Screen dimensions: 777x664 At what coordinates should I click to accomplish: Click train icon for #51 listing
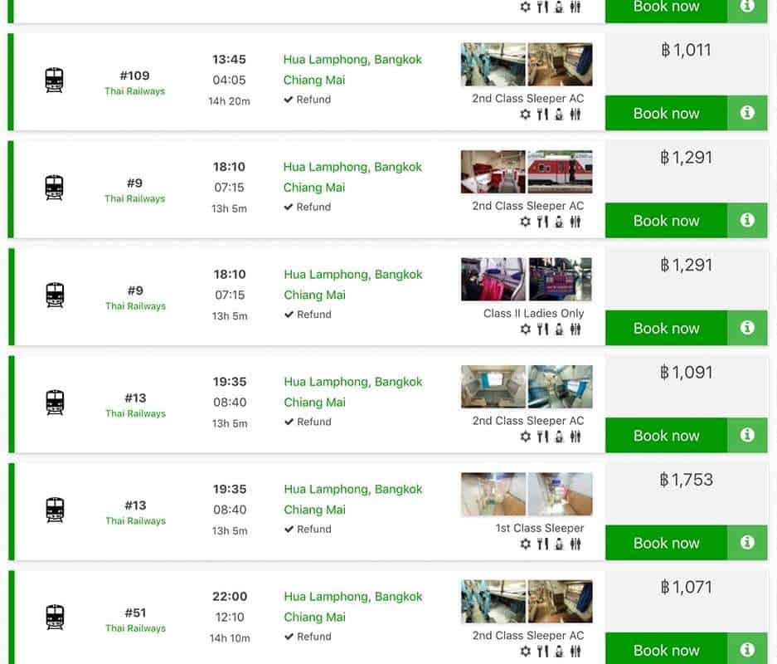point(54,618)
